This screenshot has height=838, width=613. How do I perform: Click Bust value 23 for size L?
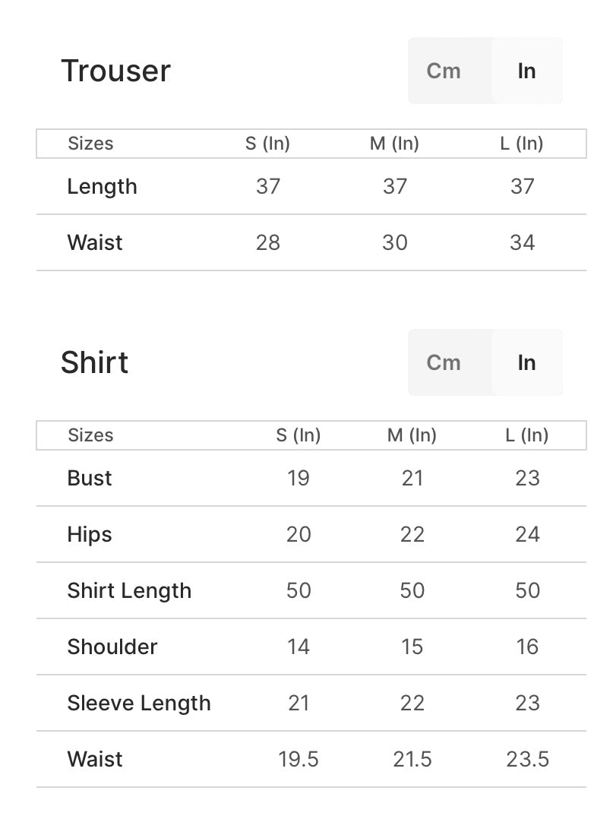[x=527, y=478]
